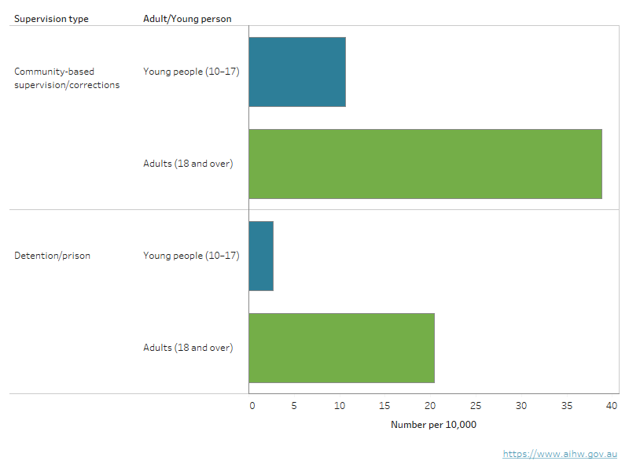Click 'Adults (18 and over)' label in Community-based section
Screen dimensions: 629x472
click(188, 164)
